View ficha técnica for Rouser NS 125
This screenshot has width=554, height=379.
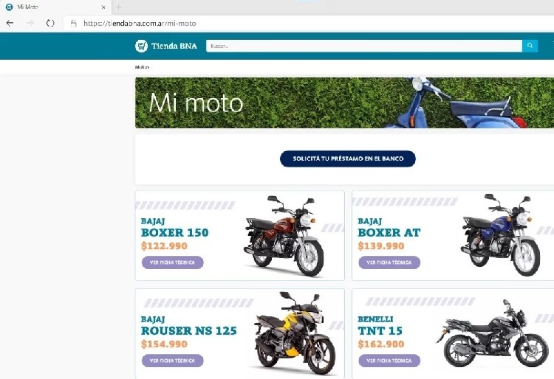click(x=172, y=361)
